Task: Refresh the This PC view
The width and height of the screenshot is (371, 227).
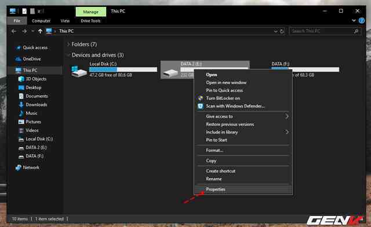Action: [282, 31]
